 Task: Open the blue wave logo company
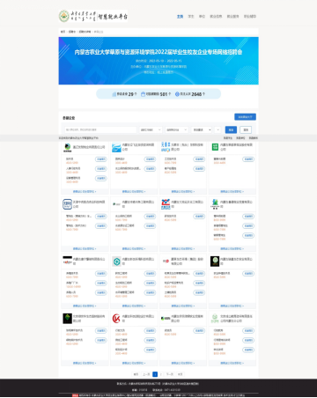click(116, 147)
